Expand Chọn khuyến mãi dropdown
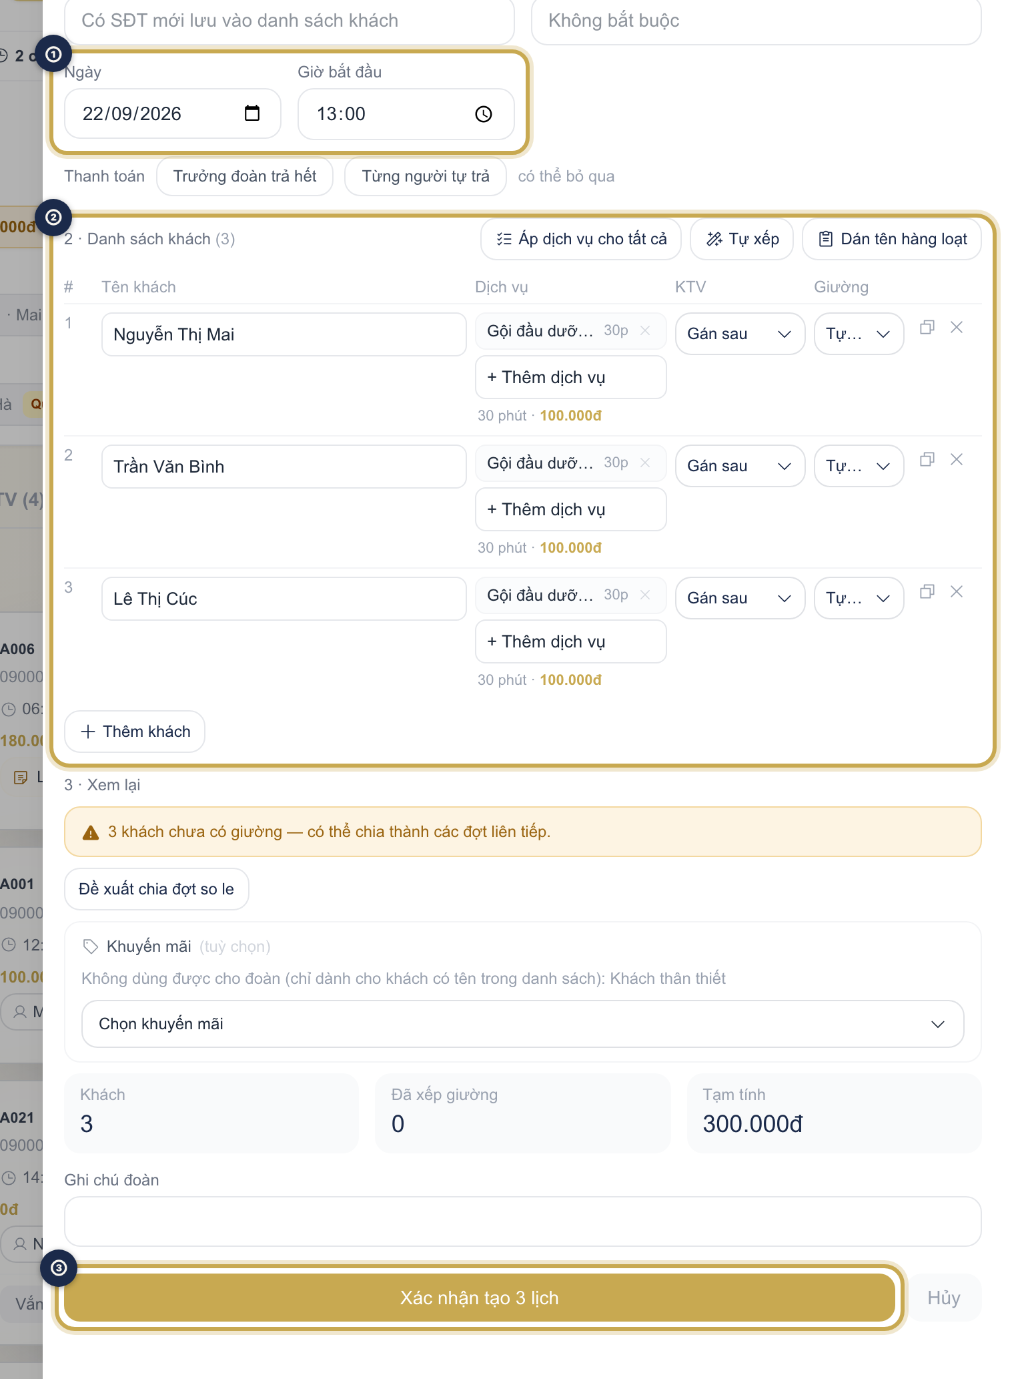 pos(523,1024)
